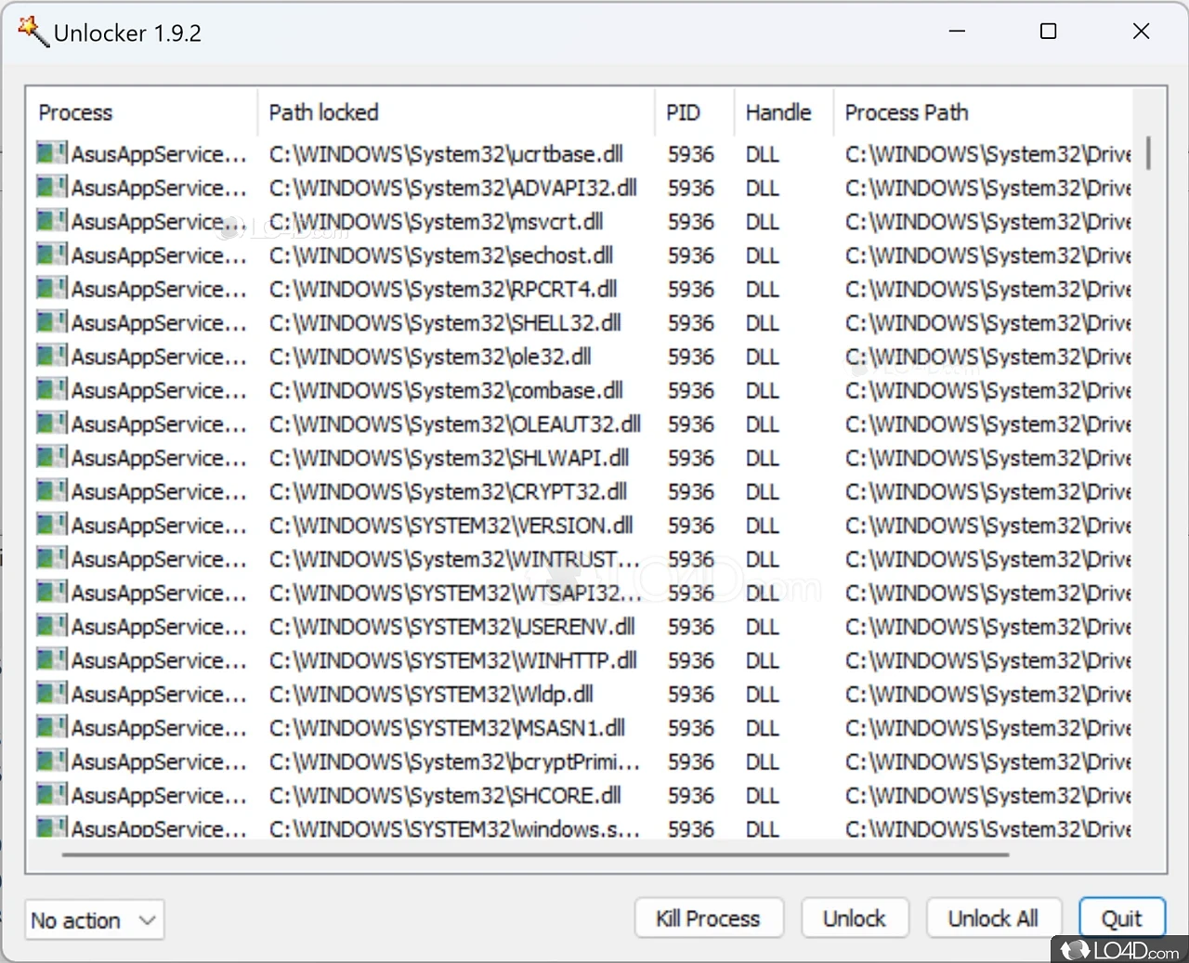Viewport: 1189px width, 963px height.
Task: Open the No action dropdown
Action: pos(95,920)
